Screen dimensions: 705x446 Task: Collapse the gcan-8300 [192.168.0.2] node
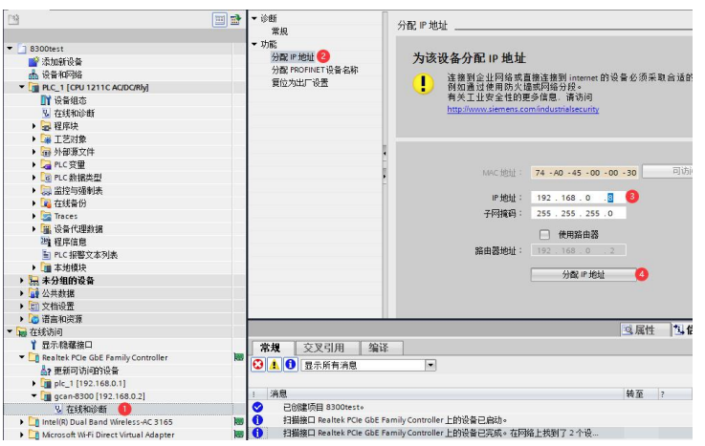tap(33, 396)
